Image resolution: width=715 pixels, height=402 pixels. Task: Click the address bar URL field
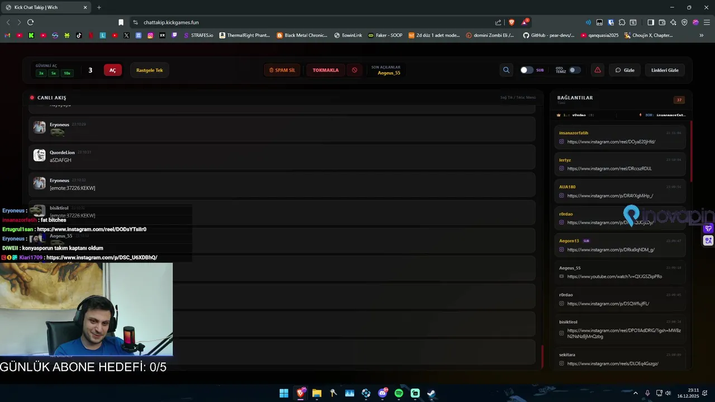(x=313, y=22)
